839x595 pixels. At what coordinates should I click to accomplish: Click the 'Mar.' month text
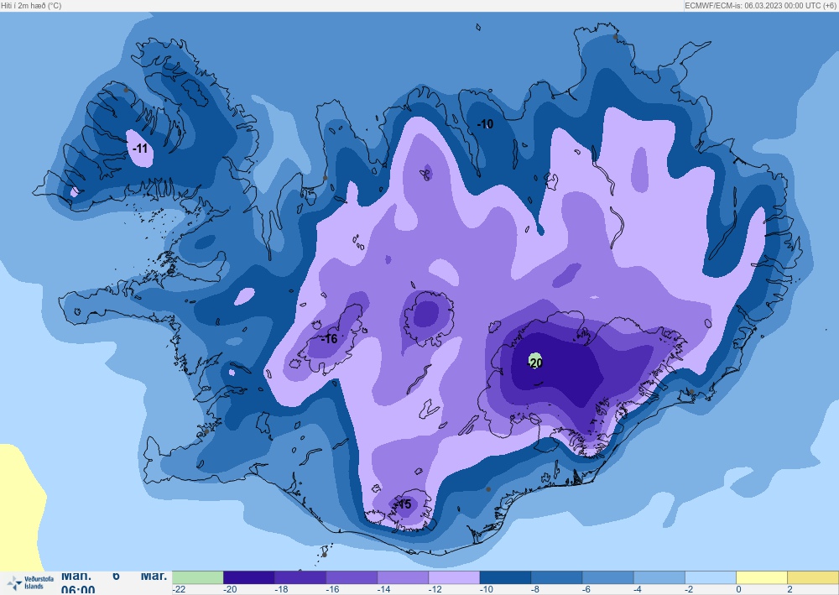click(x=154, y=577)
